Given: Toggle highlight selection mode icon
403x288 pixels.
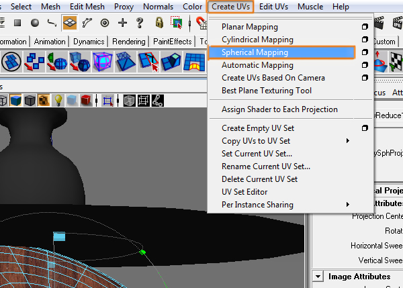Looking at the screenshot, I should click(x=177, y=23).
